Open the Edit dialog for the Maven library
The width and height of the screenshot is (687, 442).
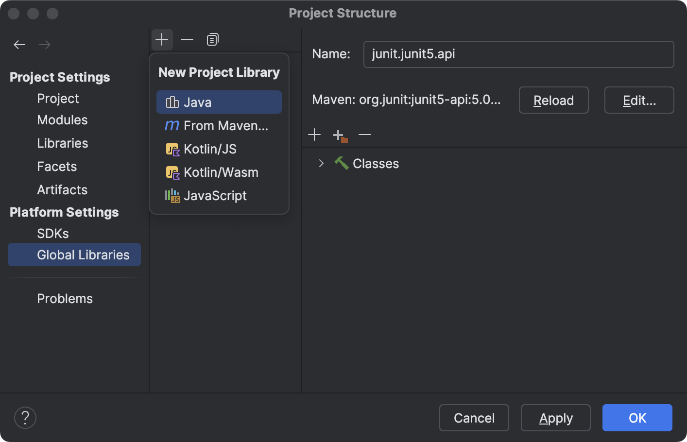point(639,100)
